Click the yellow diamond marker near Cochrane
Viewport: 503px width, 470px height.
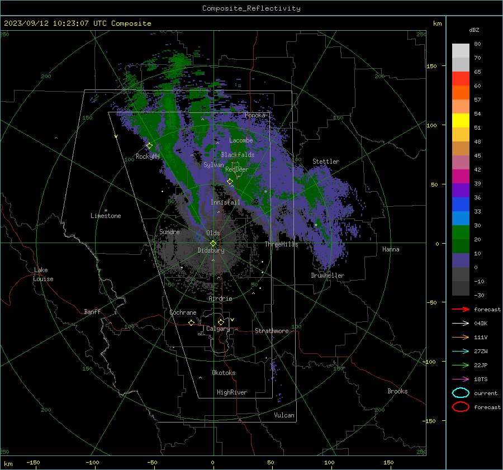click(x=191, y=322)
